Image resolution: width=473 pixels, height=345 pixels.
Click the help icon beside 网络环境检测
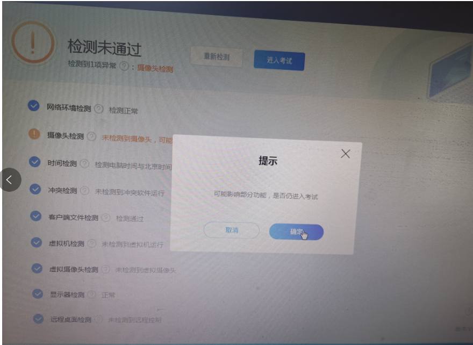(x=98, y=109)
